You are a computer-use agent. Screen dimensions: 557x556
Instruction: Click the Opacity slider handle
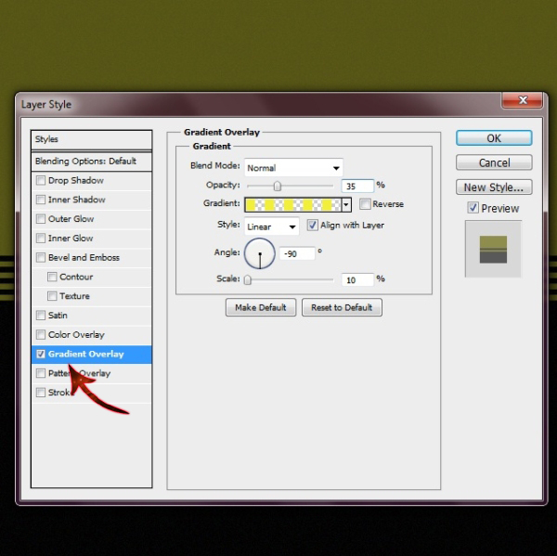click(x=277, y=186)
